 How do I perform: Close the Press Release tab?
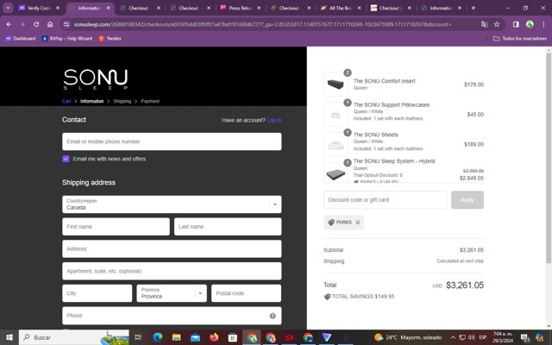pyautogui.click(x=259, y=8)
